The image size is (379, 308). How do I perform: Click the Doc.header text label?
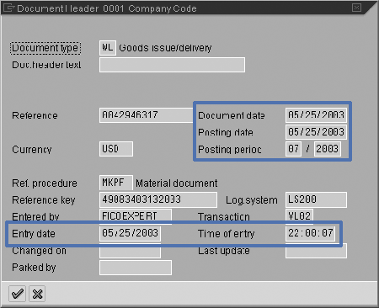pyautogui.click(x=46, y=65)
